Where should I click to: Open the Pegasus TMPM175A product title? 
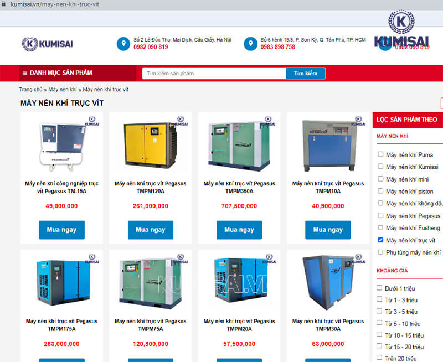coord(61,325)
